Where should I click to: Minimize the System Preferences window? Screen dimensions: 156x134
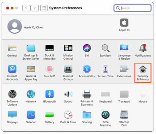12,8
